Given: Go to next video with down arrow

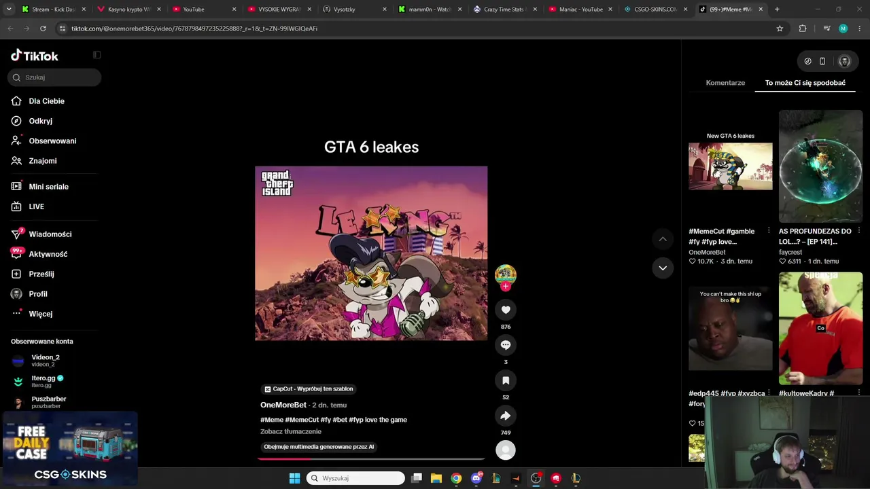Looking at the screenshot, I should (x=663, y=268).
